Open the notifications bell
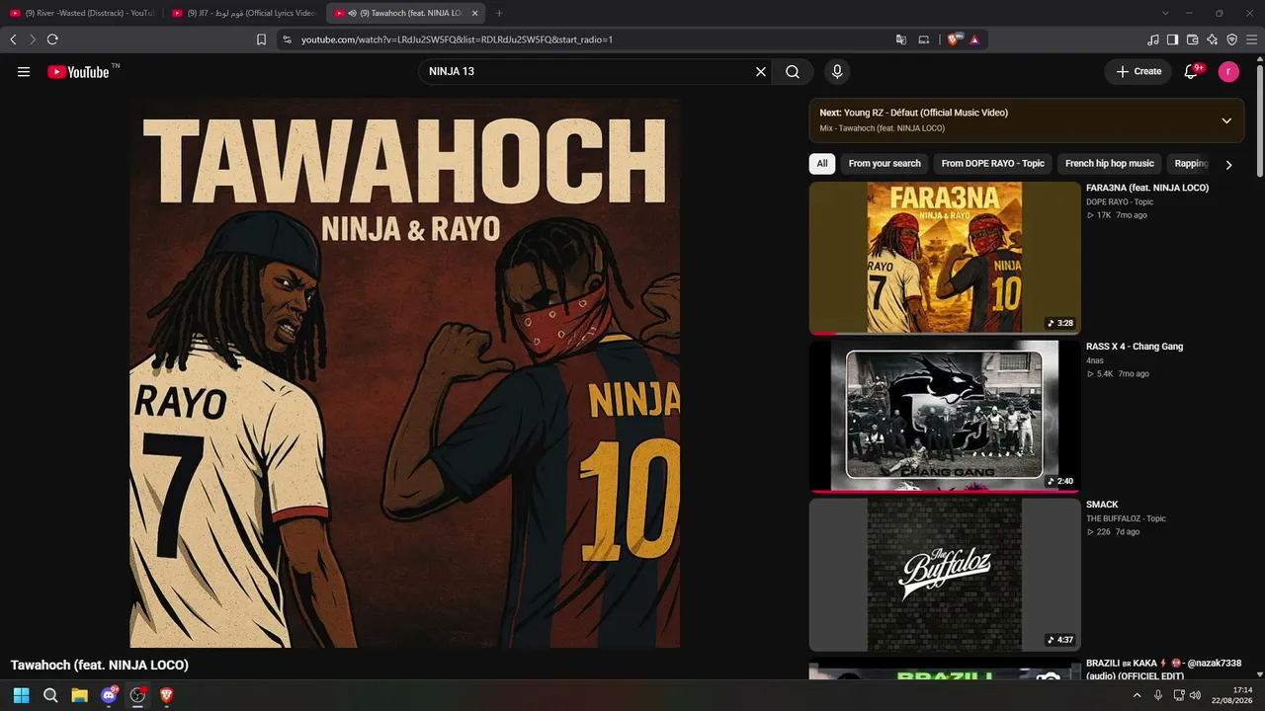Screen dimensions: 1265x711 pyautogui.click(x=1192, y=71)
